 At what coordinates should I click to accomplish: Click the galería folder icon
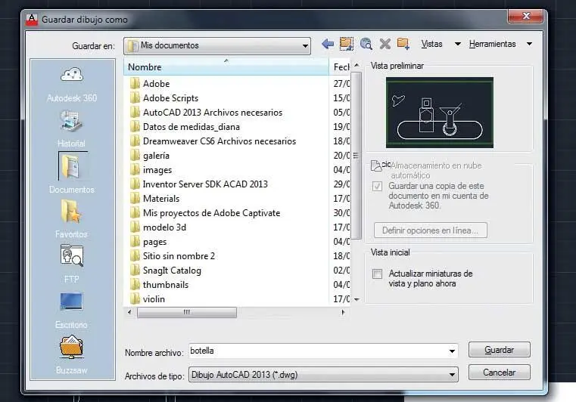click(x=135, y=156)
